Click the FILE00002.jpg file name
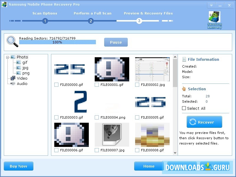 pos(153,85)
